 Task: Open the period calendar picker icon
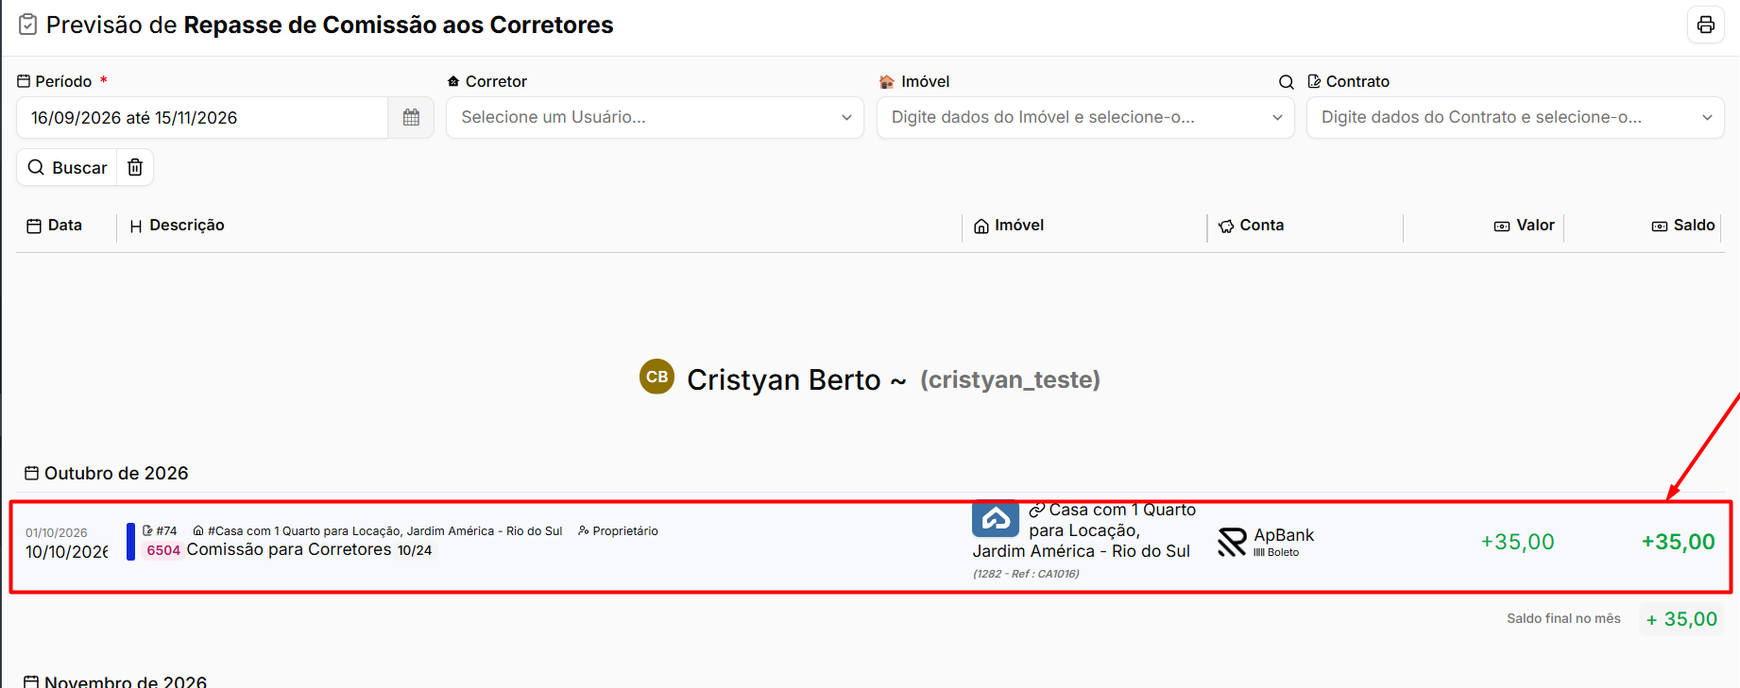[x=411, y=118]
